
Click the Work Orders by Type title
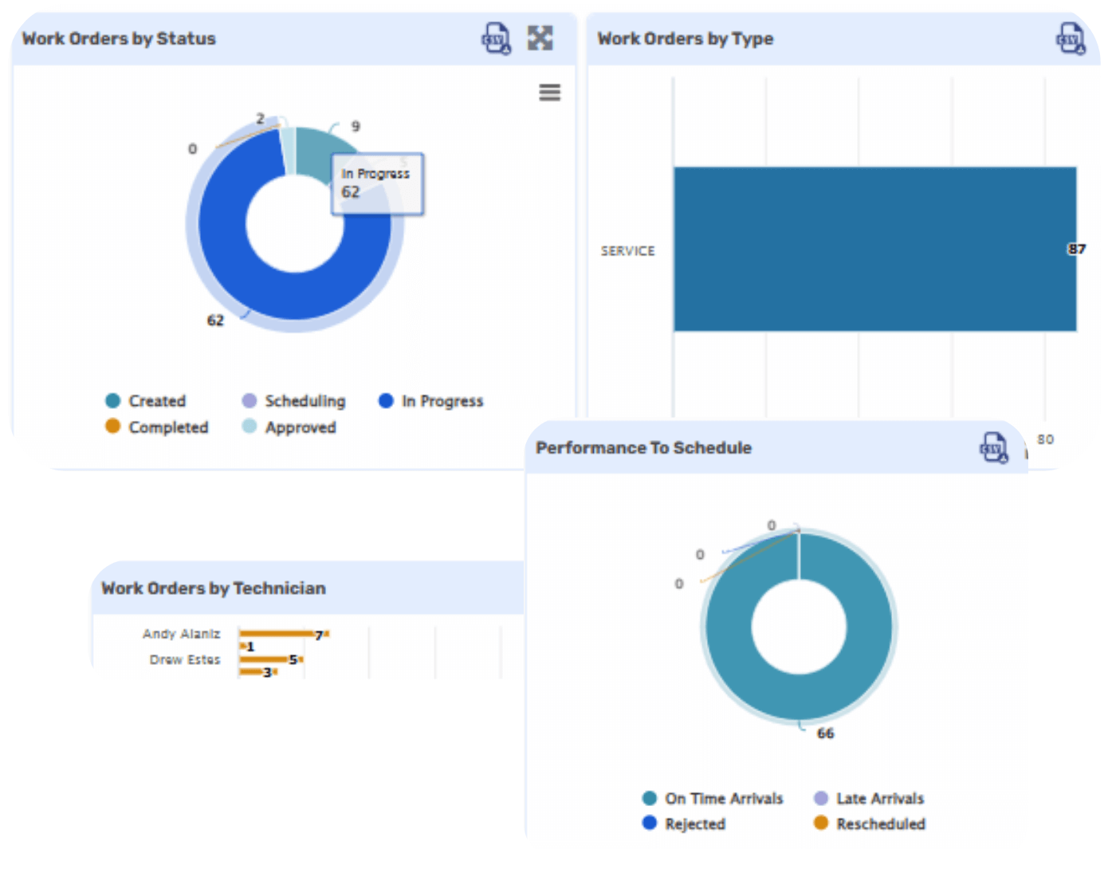point(686,38)
